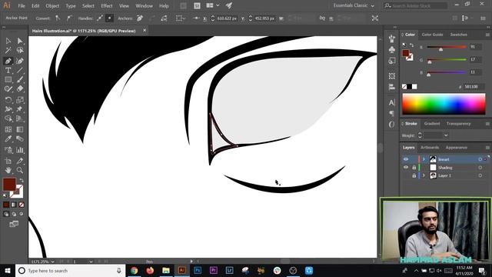The height and width of the screenshot is (277, 492).
Task: Open the Character panel icon
Action: (x=391, y=102)
